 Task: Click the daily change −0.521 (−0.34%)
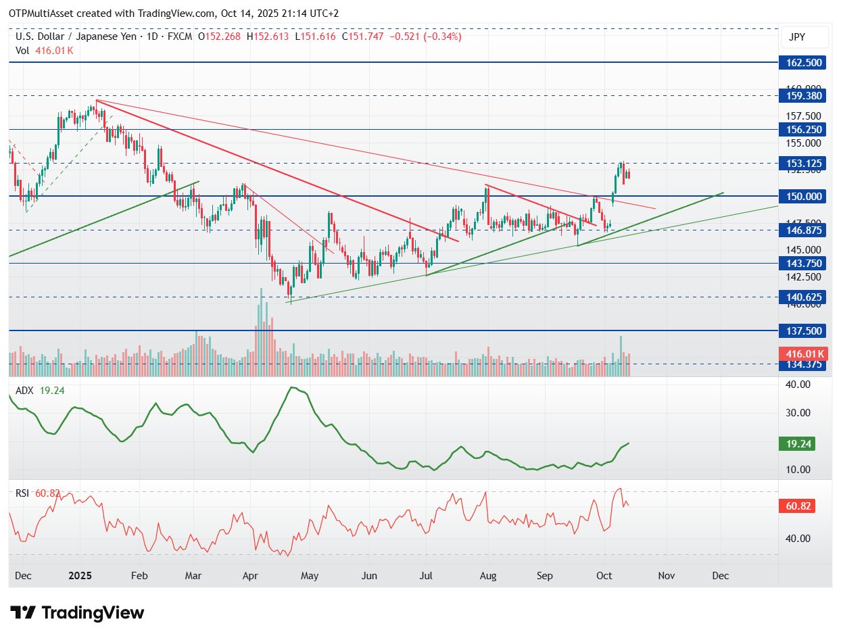pos(425,36)
